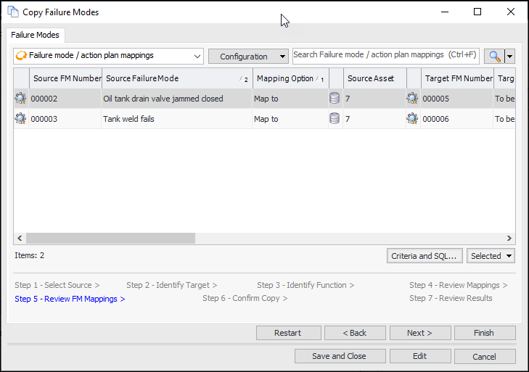Click the horizontal scrollbar thumb

[110, 238]
